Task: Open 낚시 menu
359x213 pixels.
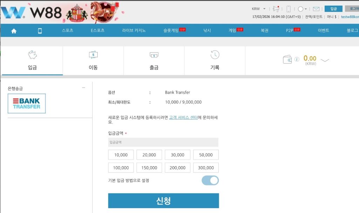Action: click(207, 30)
